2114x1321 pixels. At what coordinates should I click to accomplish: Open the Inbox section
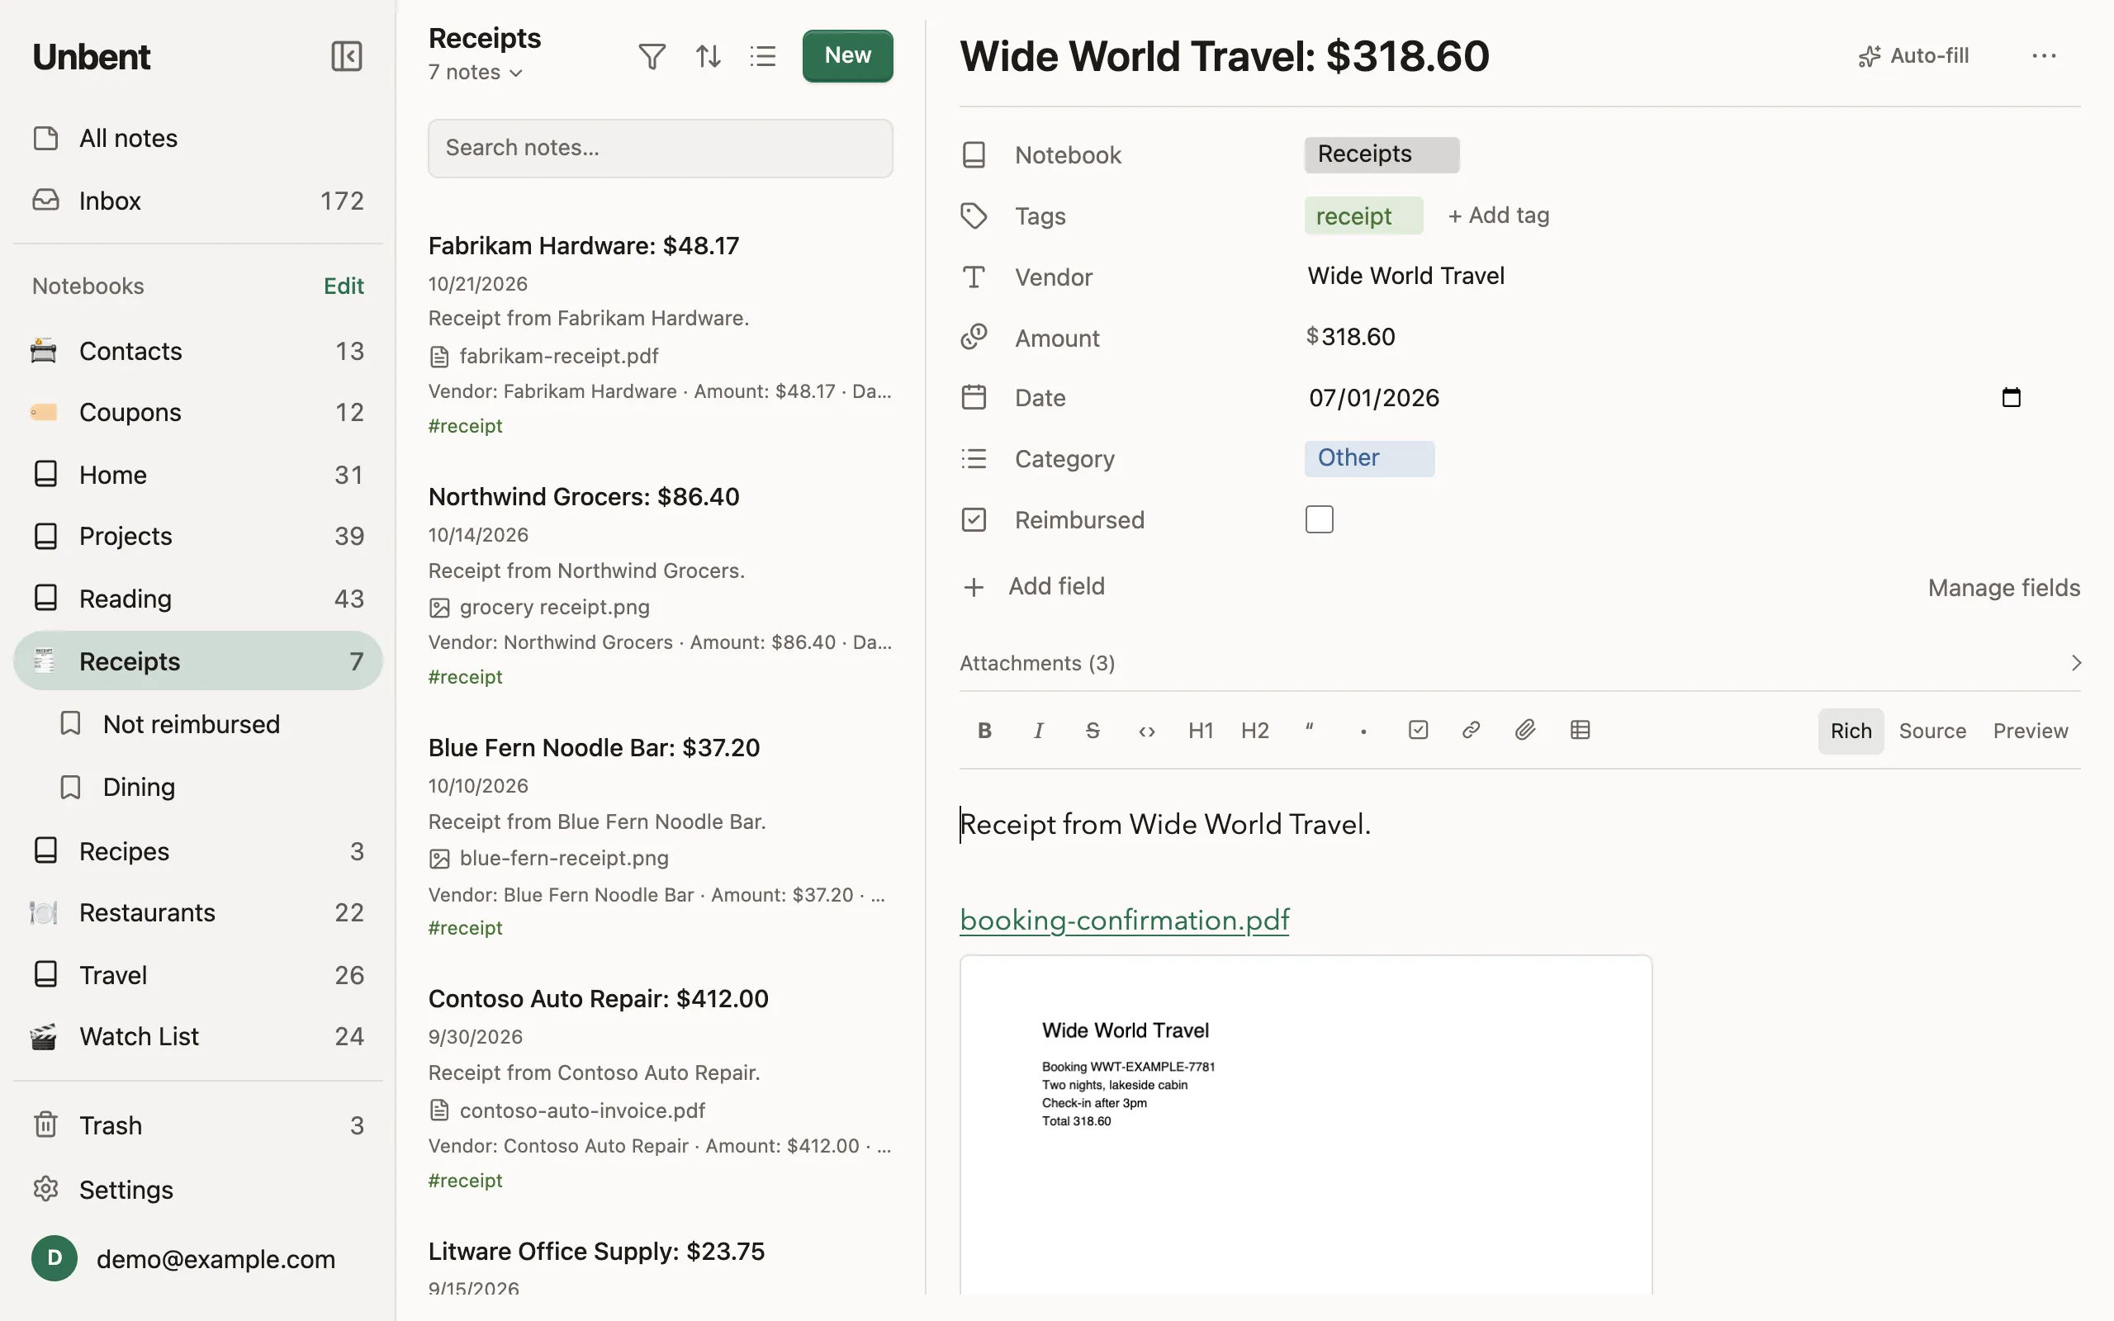click(x=198, y=201)
